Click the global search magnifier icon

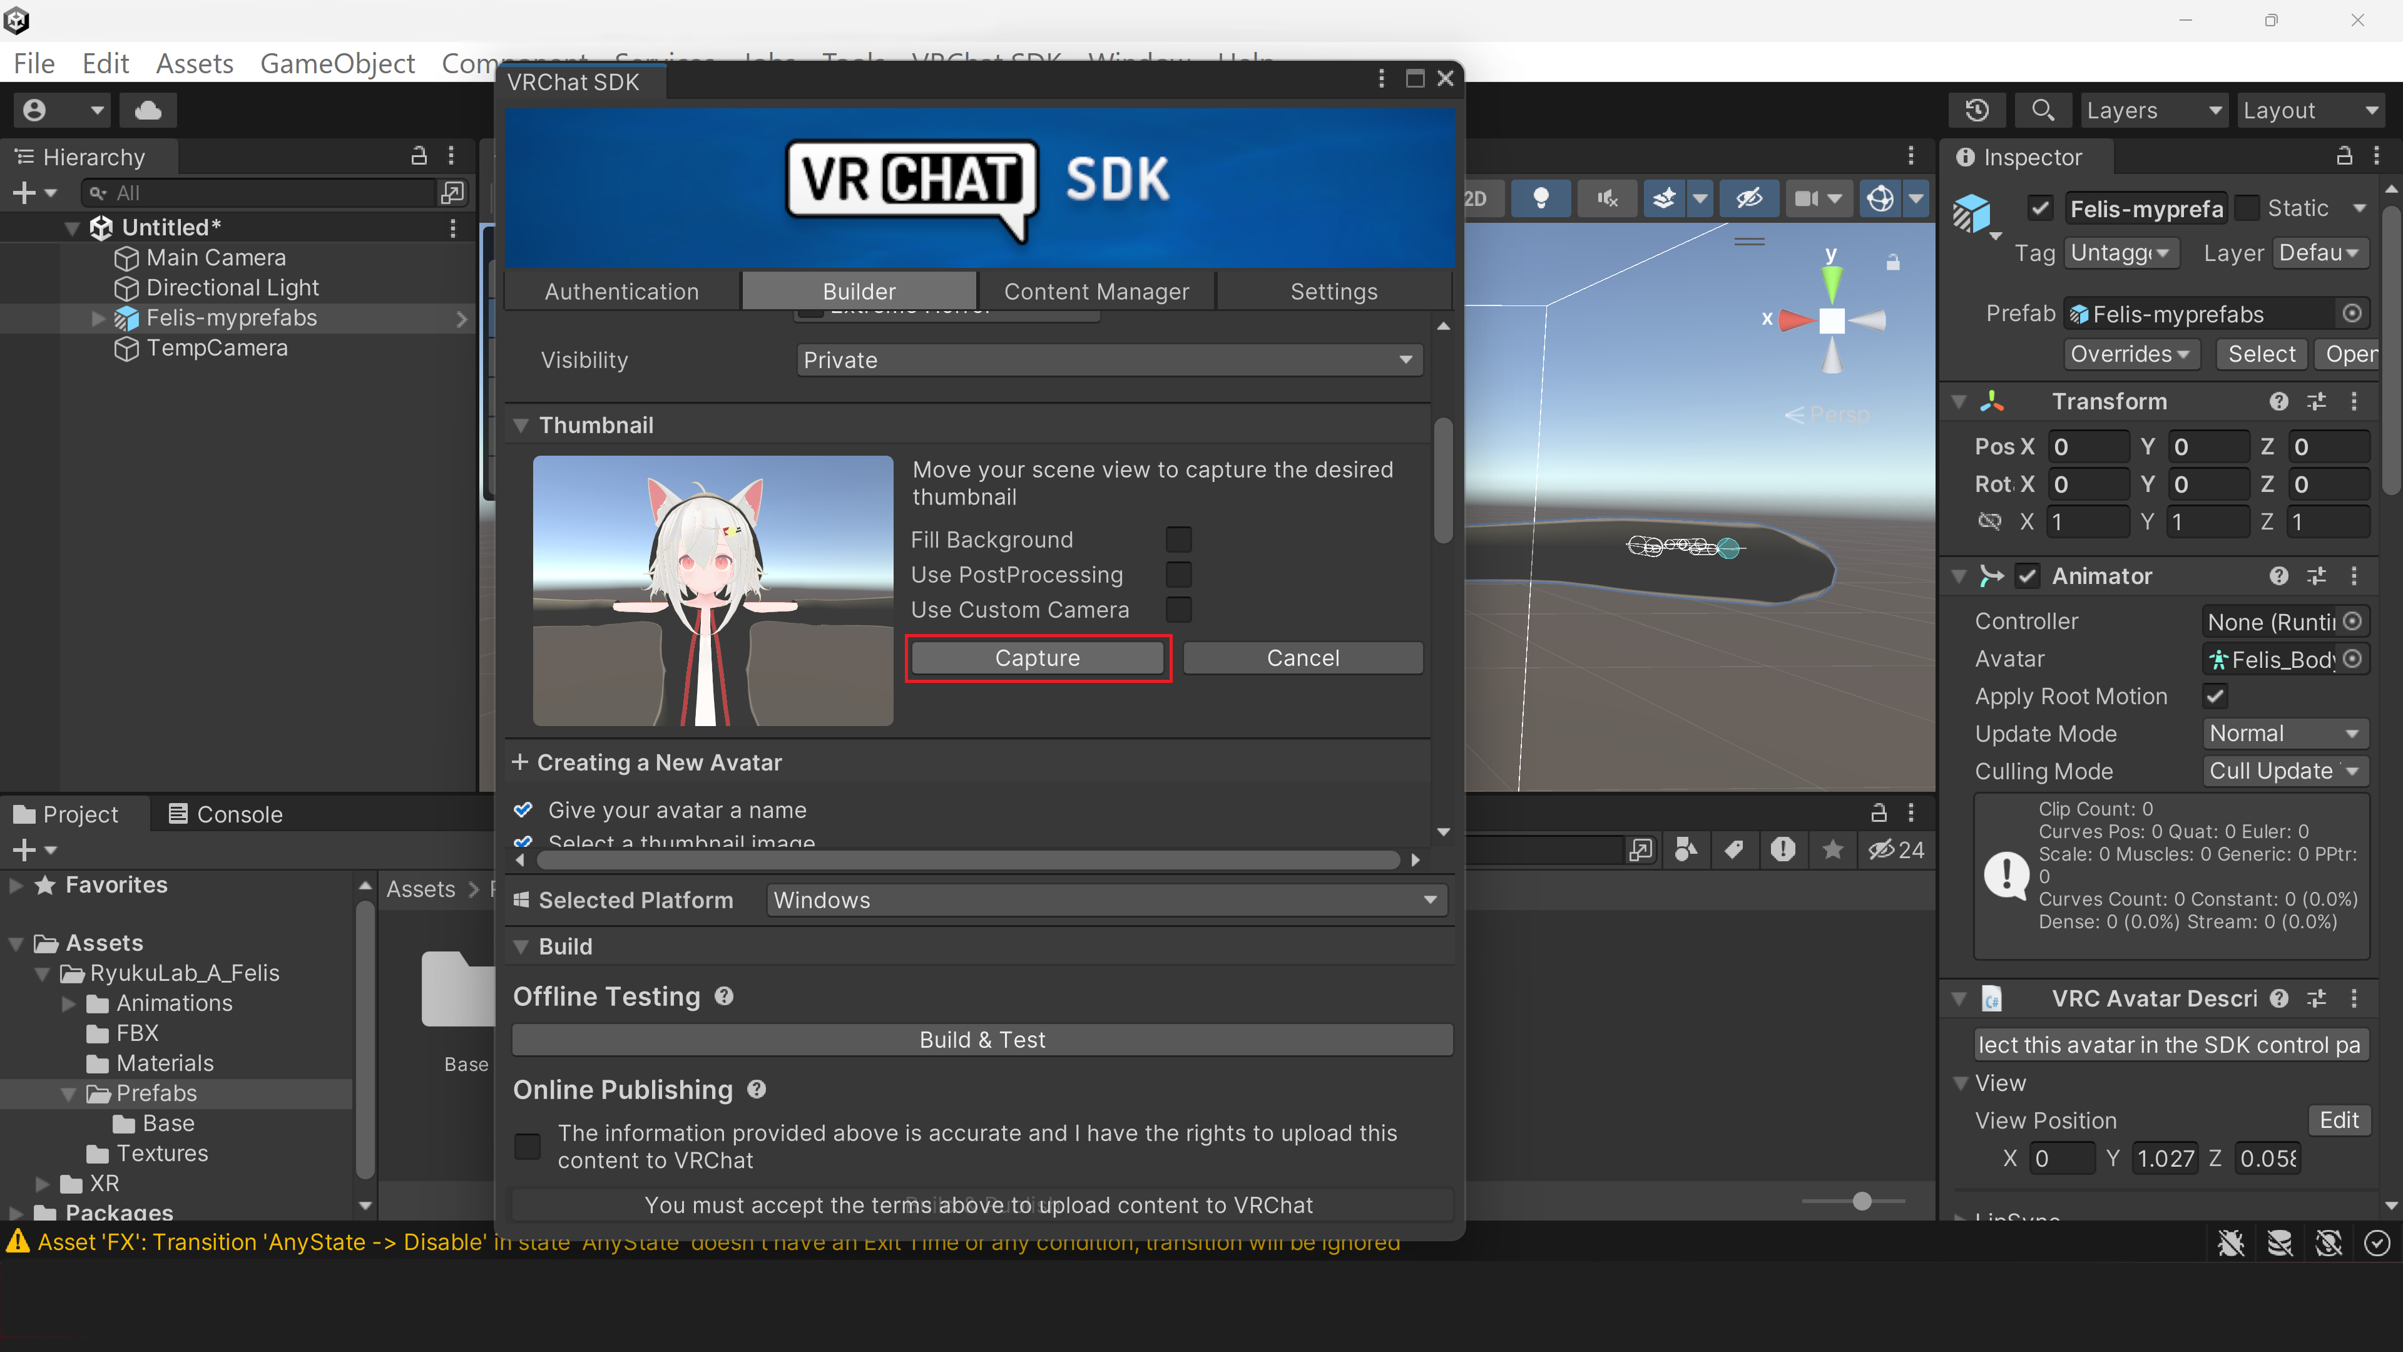pos(2042,110)
